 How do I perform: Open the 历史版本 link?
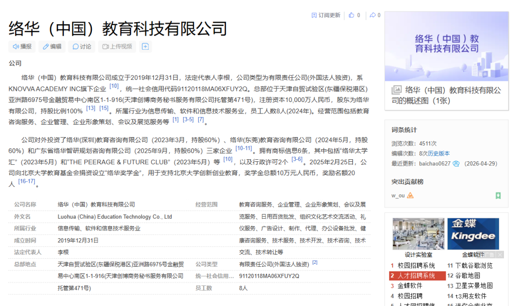pyautogui.click(x=439, y=153)
